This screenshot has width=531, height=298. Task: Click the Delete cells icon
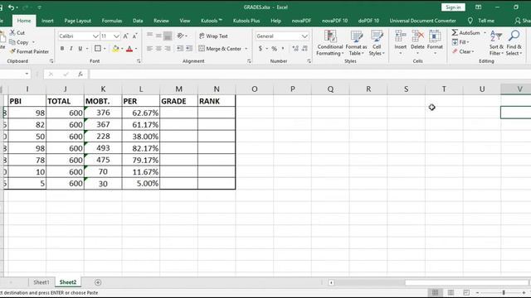click(417, 36)
